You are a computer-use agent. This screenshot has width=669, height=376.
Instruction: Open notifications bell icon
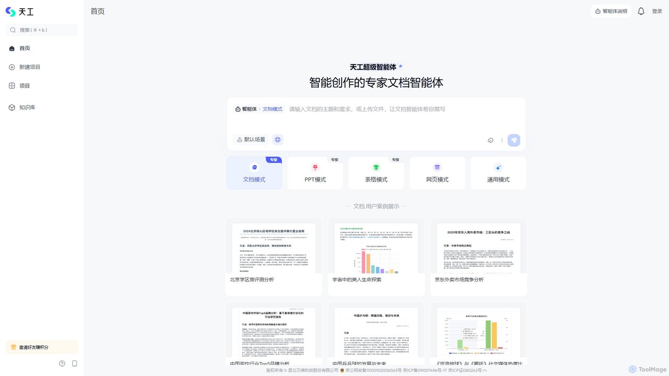(x=641, y=11)
